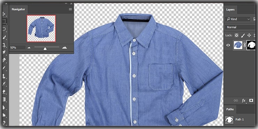
Task: Select the layer mask thumbnail
Action: click(251, 45)
